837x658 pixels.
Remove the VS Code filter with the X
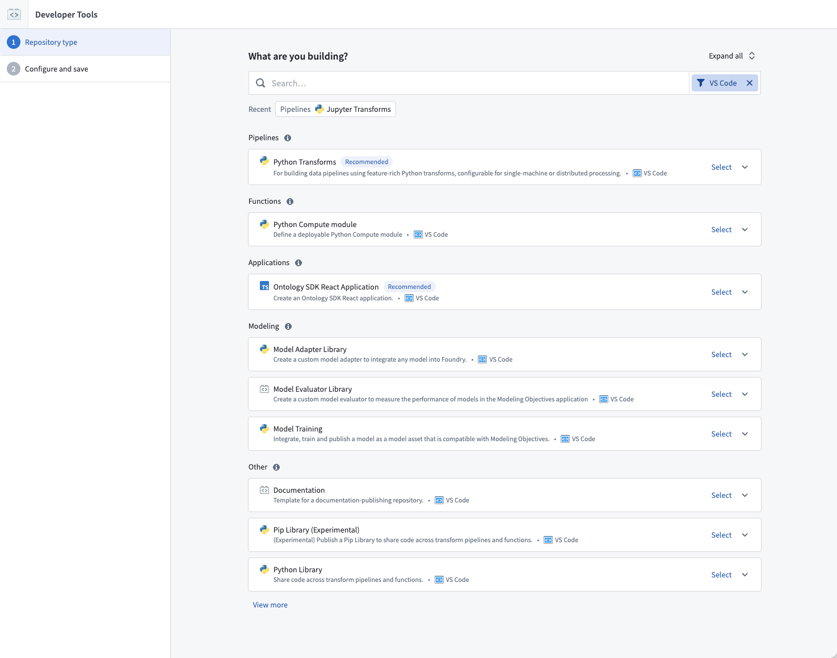(749, 83)
